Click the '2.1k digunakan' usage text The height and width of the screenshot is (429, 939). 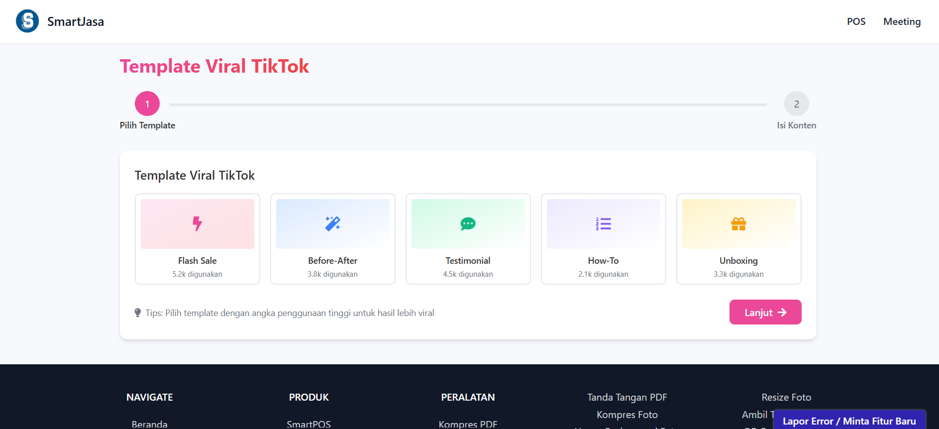(604, 274)
